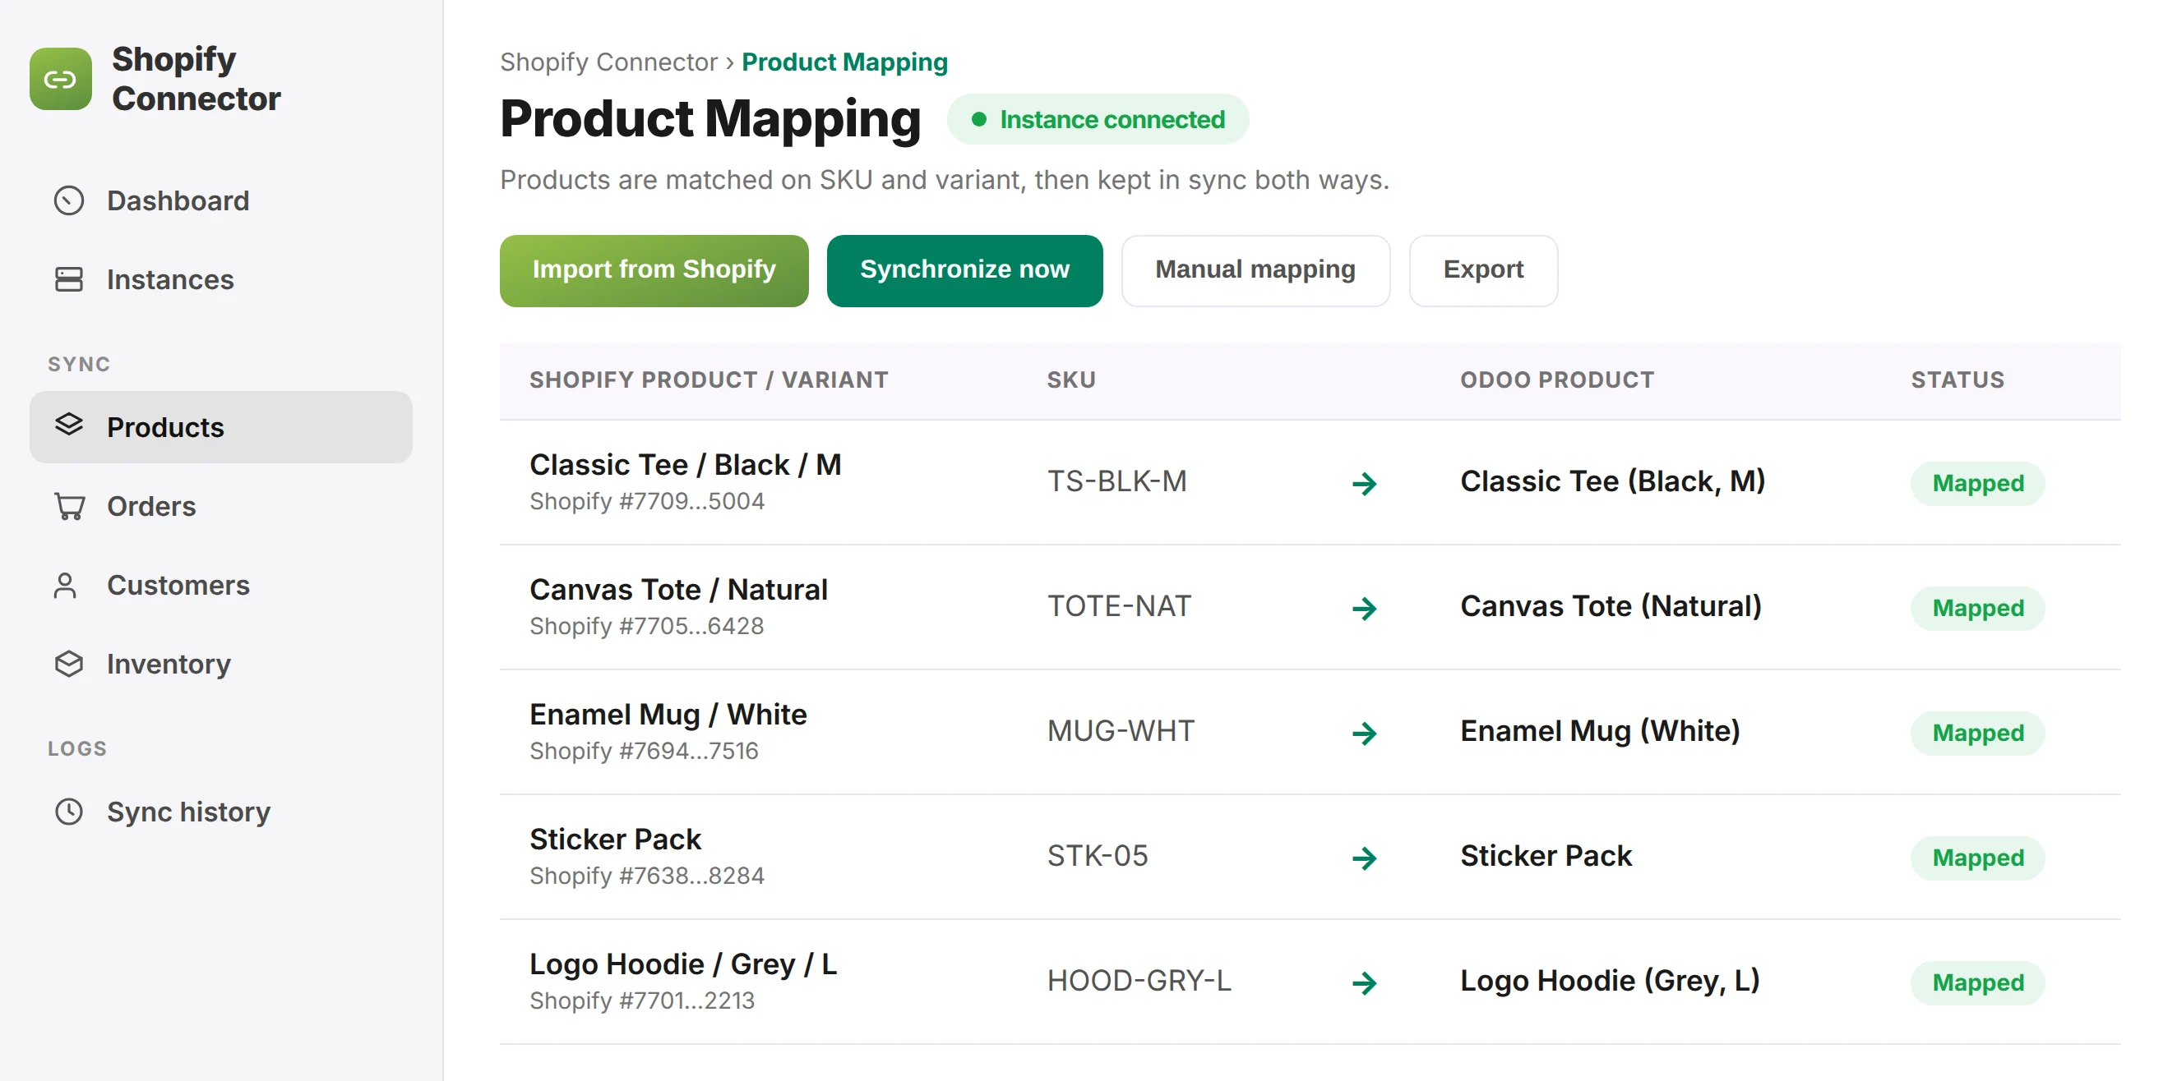The width and height of the screenshot is (2177, 1081).
Task: Click Odoo product Logo Hoodie (Grey, L)
Action: [x=1610, y=982]
